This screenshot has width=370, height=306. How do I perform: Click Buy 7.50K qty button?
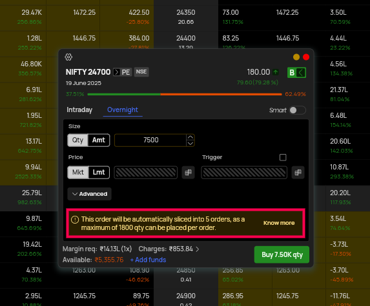pos(282,254)
